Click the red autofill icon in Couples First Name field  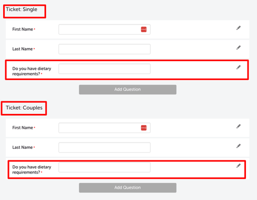[144, 128]
